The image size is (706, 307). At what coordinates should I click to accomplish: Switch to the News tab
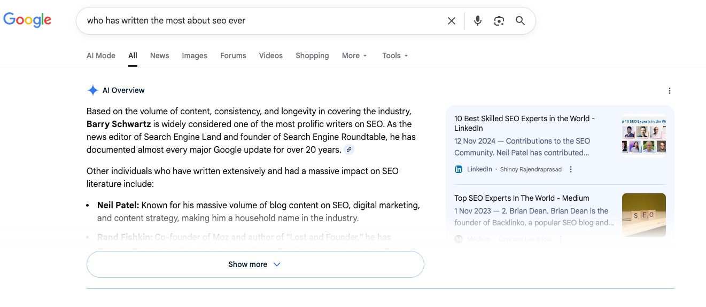pyautogui.click(x=159, y=56)
